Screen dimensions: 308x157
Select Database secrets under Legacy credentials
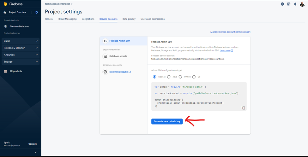118,56
